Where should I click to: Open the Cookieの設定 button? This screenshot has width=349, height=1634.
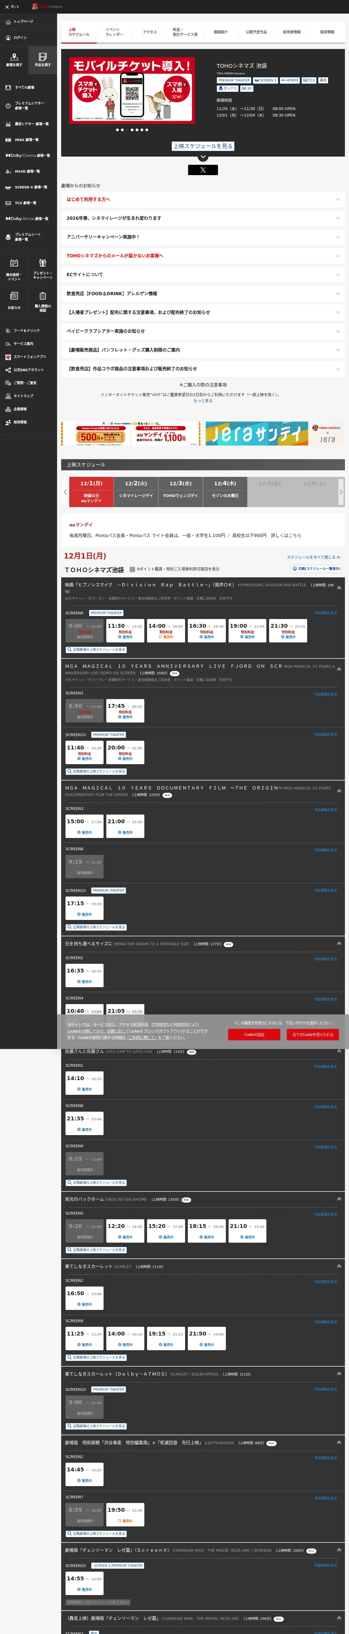pyautogui.click(x=254, y=1035)
